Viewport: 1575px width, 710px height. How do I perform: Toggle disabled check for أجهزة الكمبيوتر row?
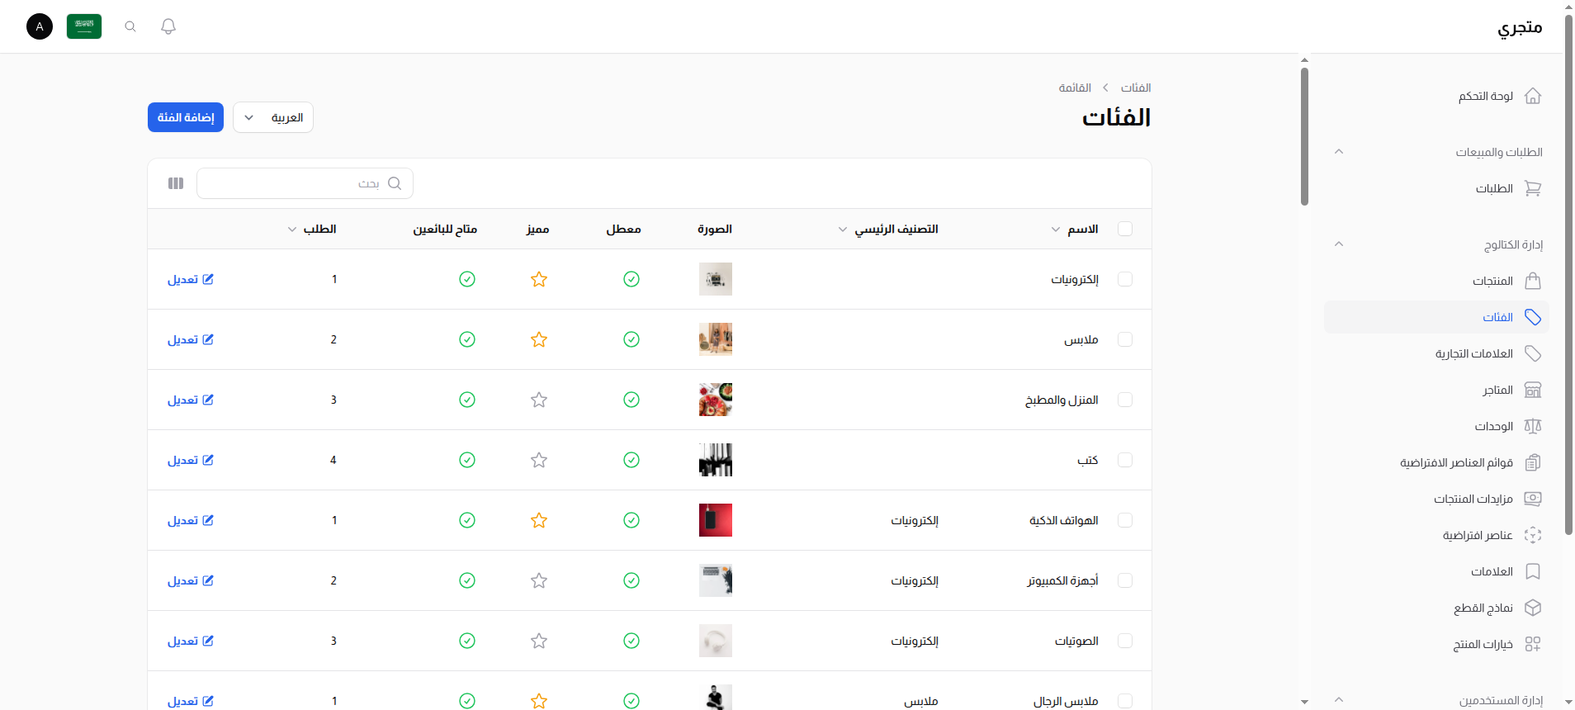tap(631, 580)
